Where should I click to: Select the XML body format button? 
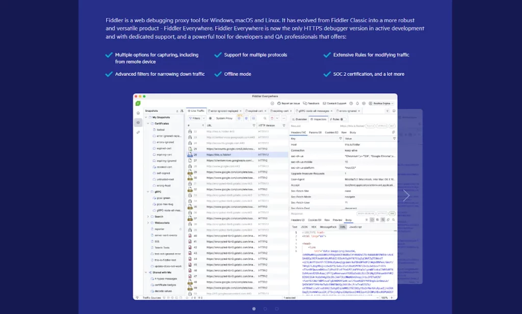pos(343,227)
